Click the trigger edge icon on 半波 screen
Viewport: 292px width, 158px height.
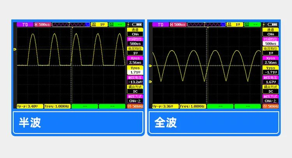click(128, 25)
